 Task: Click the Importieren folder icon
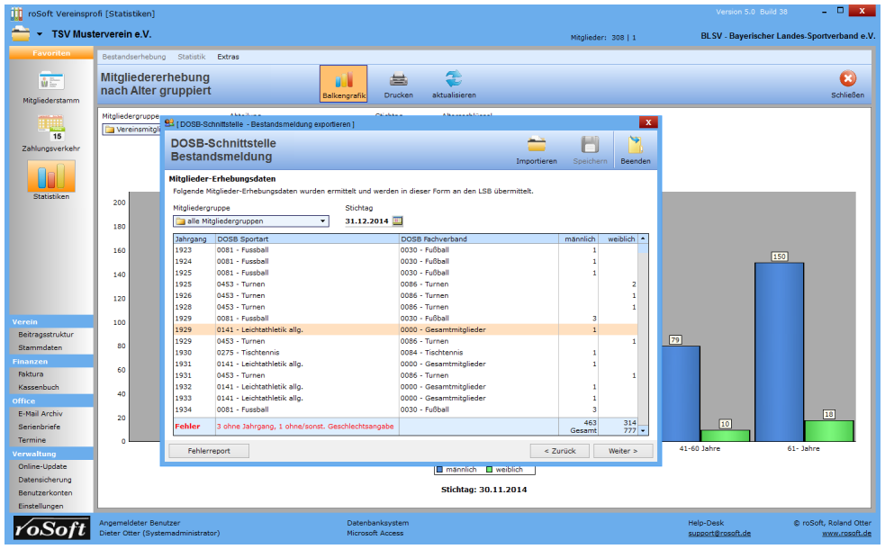(x=536, y=146)
